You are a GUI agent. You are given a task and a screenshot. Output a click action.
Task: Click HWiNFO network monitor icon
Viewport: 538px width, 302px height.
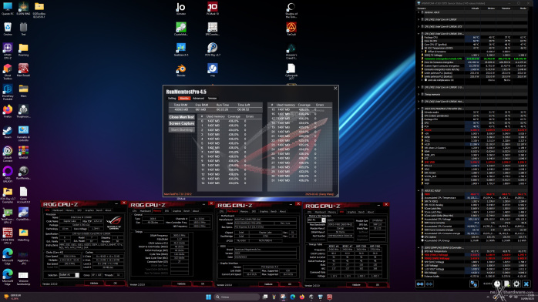[x=474, y=284]
